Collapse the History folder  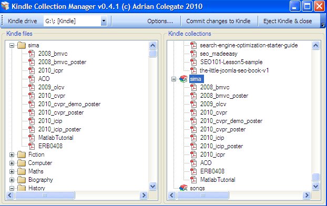click(x=12, y=188)
